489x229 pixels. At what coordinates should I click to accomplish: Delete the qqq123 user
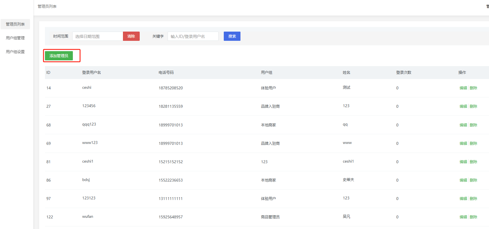tap(473, 125)
